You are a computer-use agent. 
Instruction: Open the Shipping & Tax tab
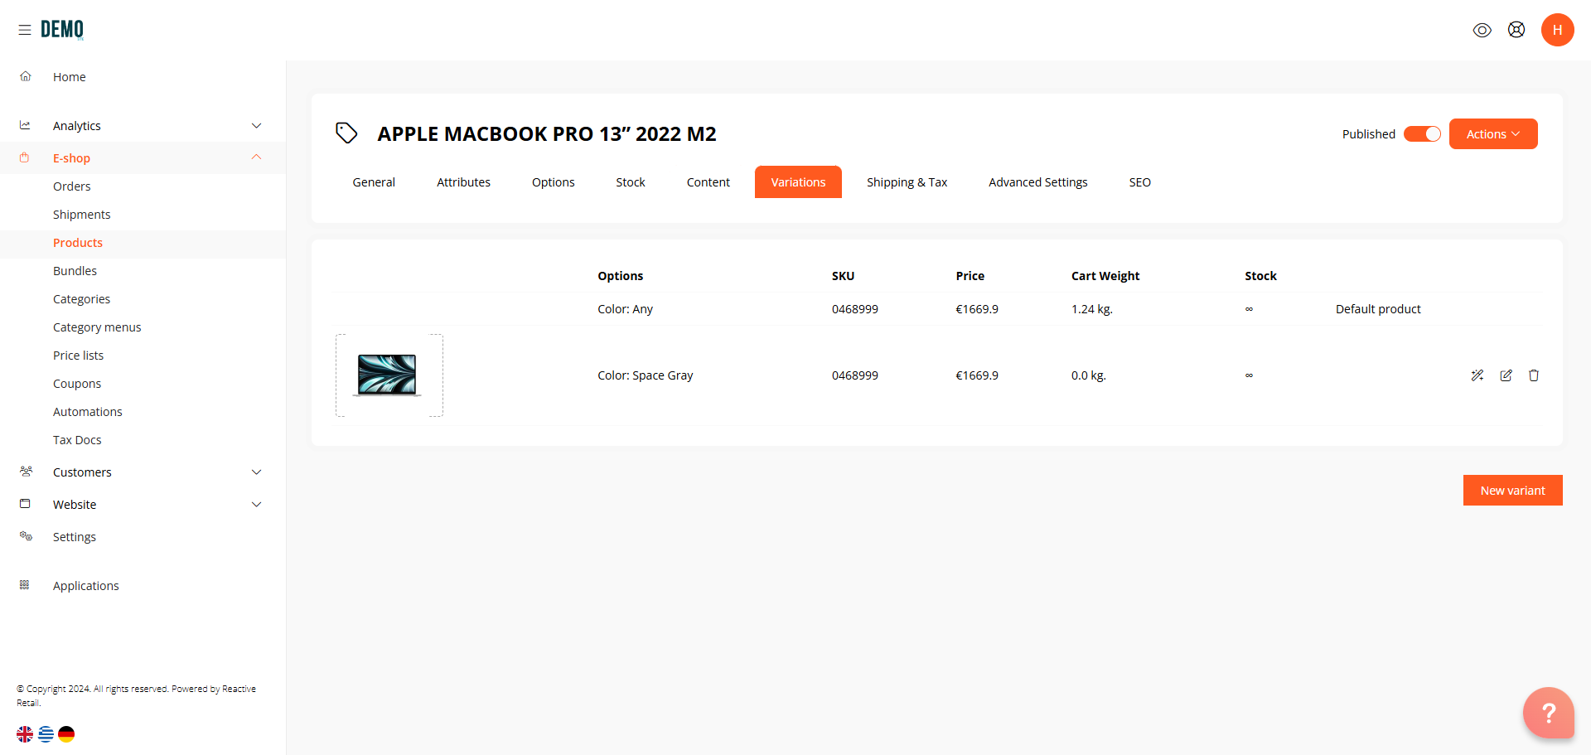click(907, 181)
